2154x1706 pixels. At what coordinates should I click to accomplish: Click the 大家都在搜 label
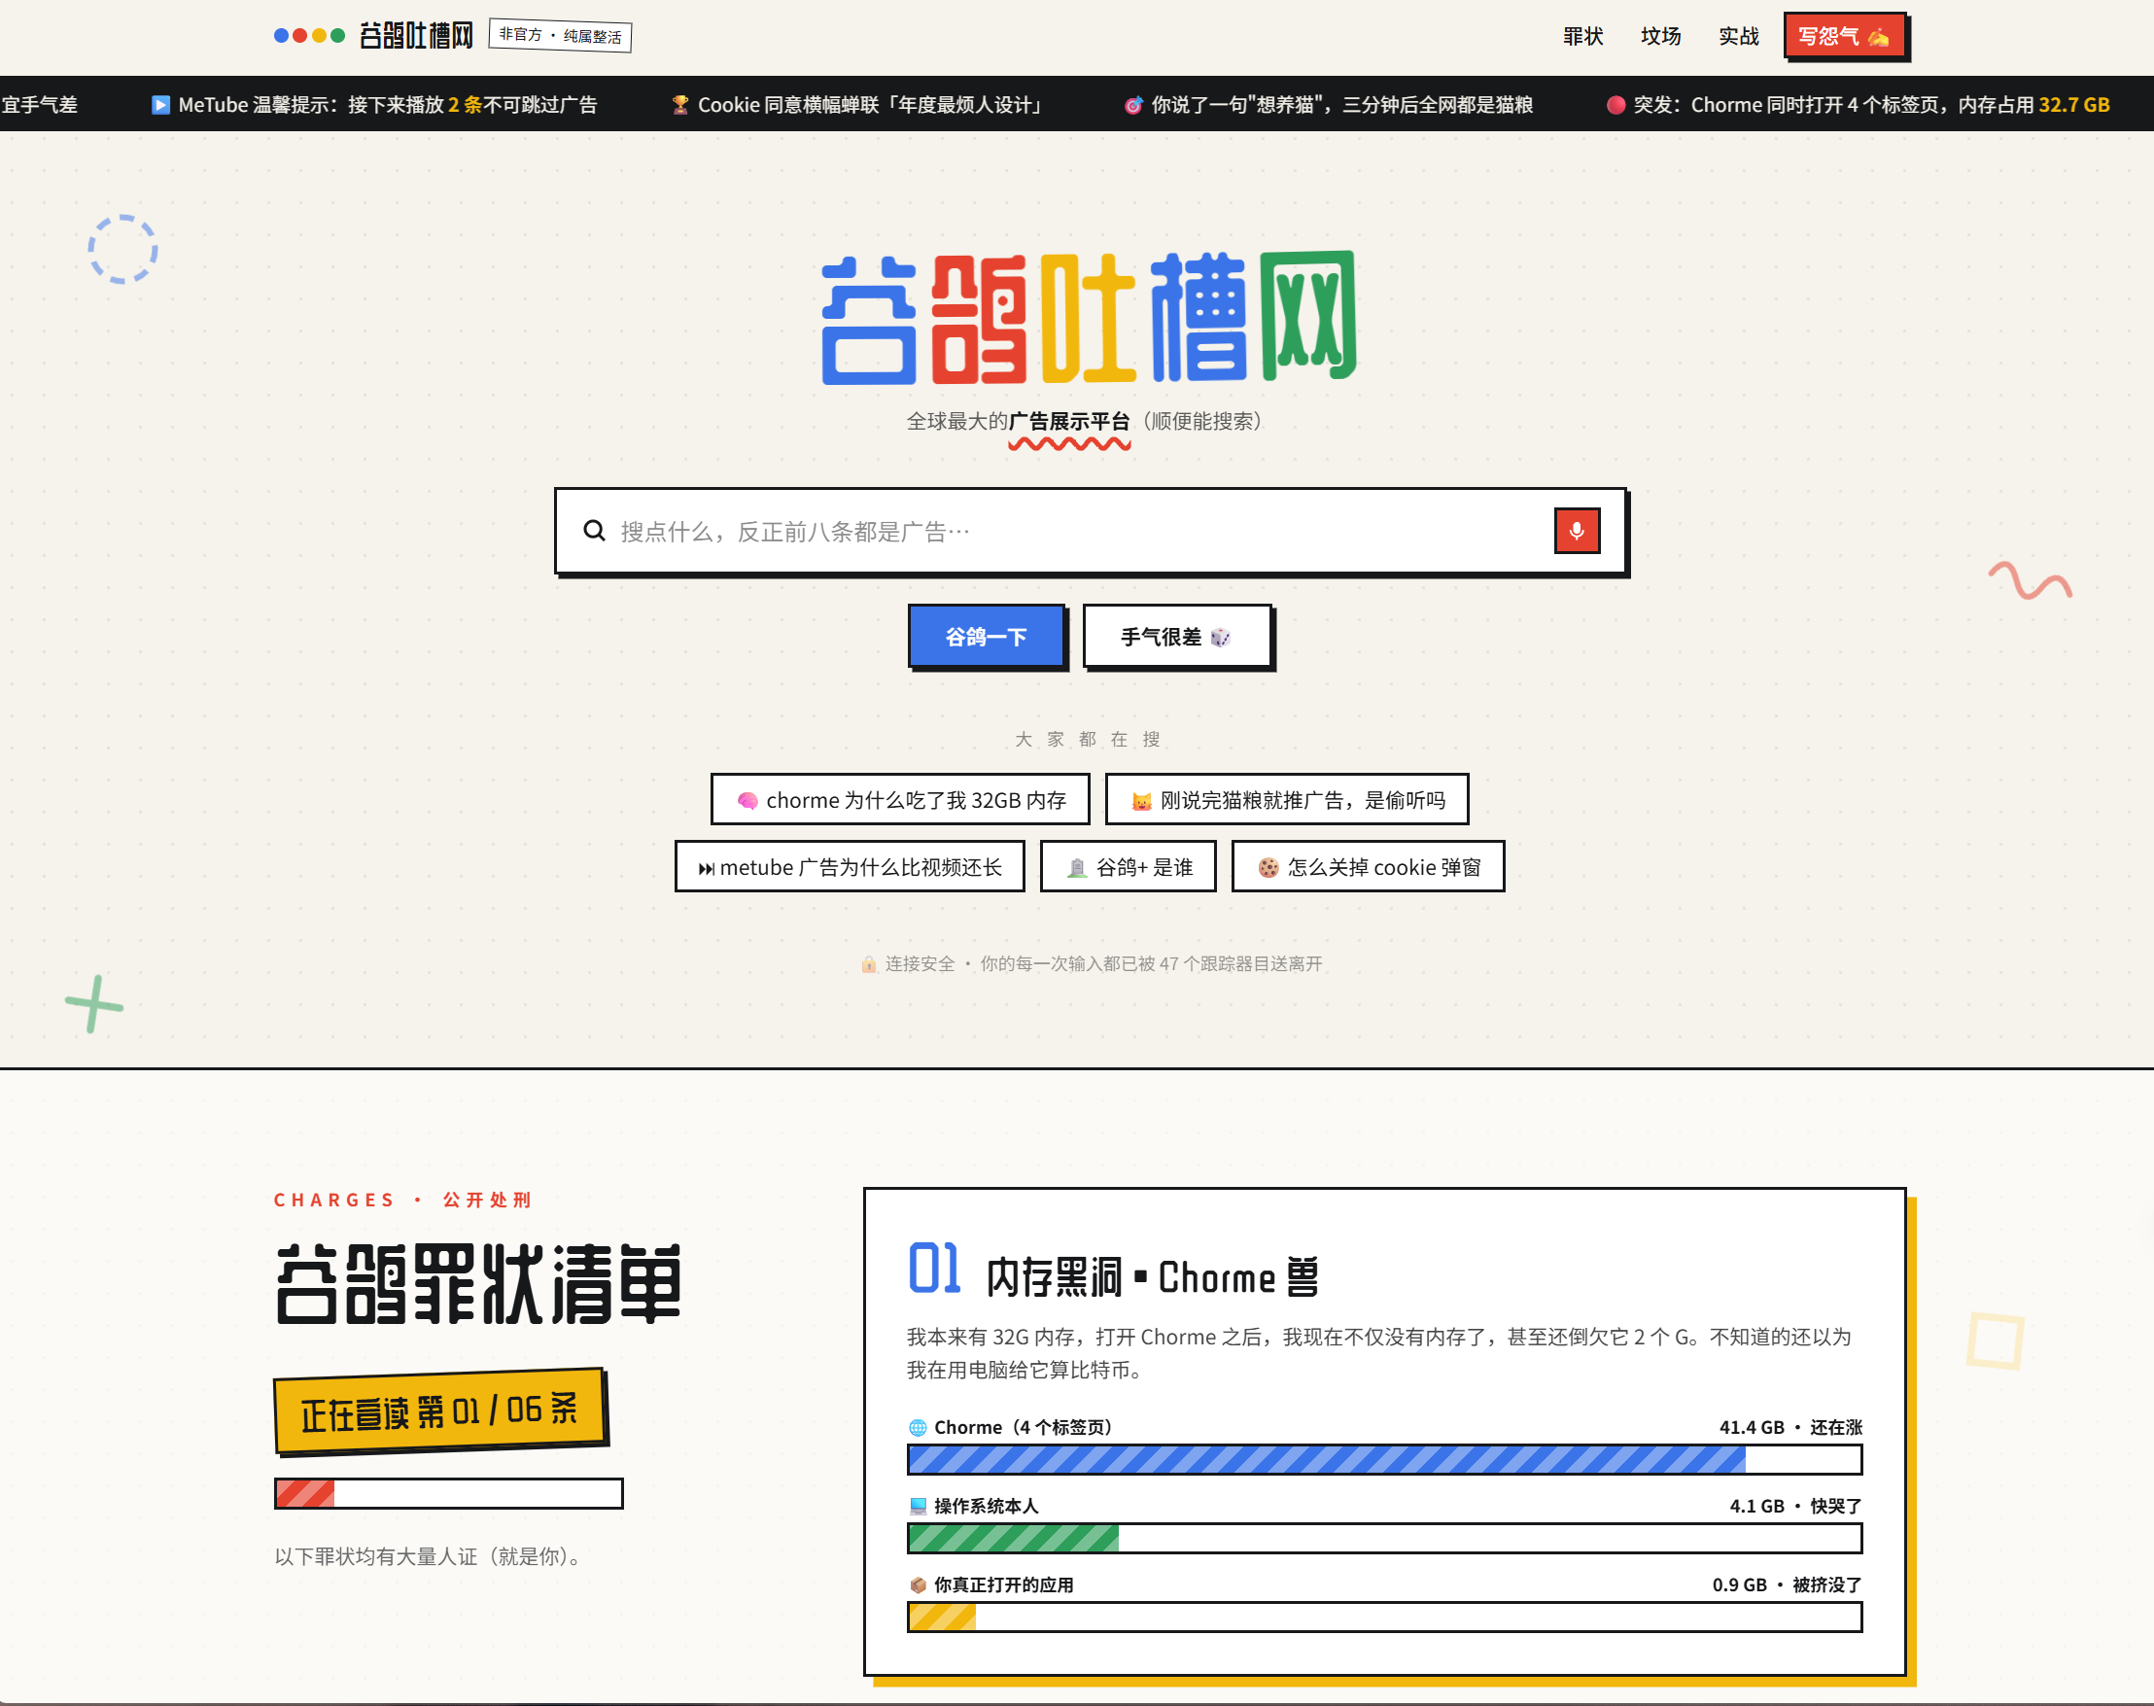tap(1088, 739)
